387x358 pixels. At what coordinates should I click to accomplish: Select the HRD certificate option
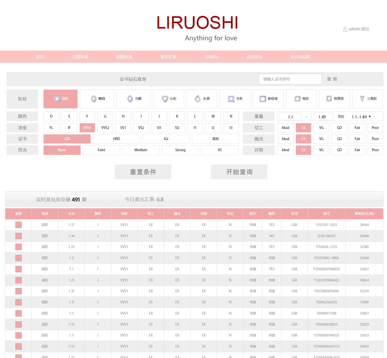pos(117,139)
